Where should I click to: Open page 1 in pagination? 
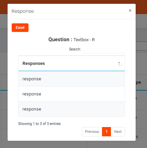point(106,132)
